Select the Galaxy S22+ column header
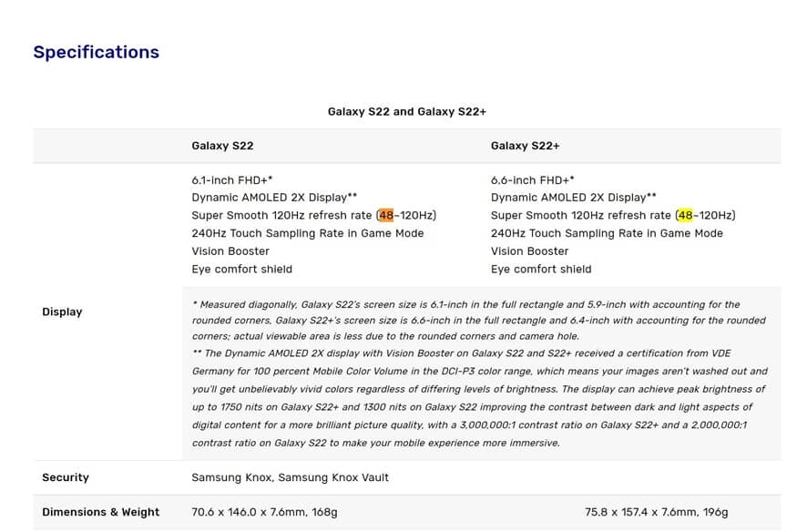 tap(525, 146)
